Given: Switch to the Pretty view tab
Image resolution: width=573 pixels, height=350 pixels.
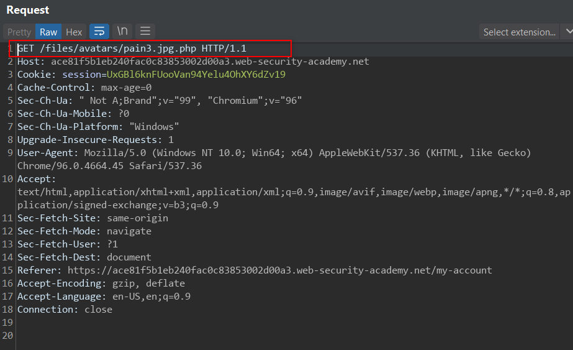Looking at the screenshot, I should (19, 32).
